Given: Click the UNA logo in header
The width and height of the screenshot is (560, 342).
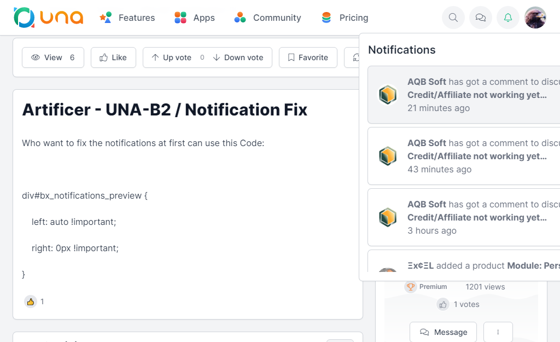Looking at the screenshot, I should tap(48, 18).
